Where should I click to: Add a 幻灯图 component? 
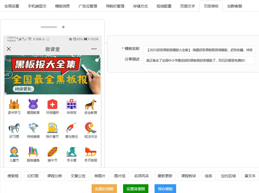[x=33, y=176]
